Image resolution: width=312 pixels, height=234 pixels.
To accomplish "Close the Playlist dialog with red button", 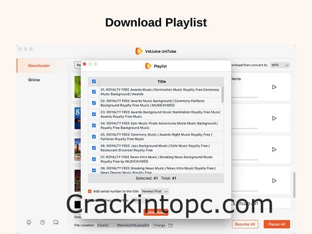I will (84, 64).
